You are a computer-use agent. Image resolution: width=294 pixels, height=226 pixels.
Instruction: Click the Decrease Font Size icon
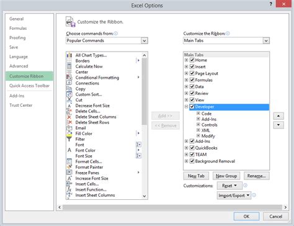pos(69,106)
